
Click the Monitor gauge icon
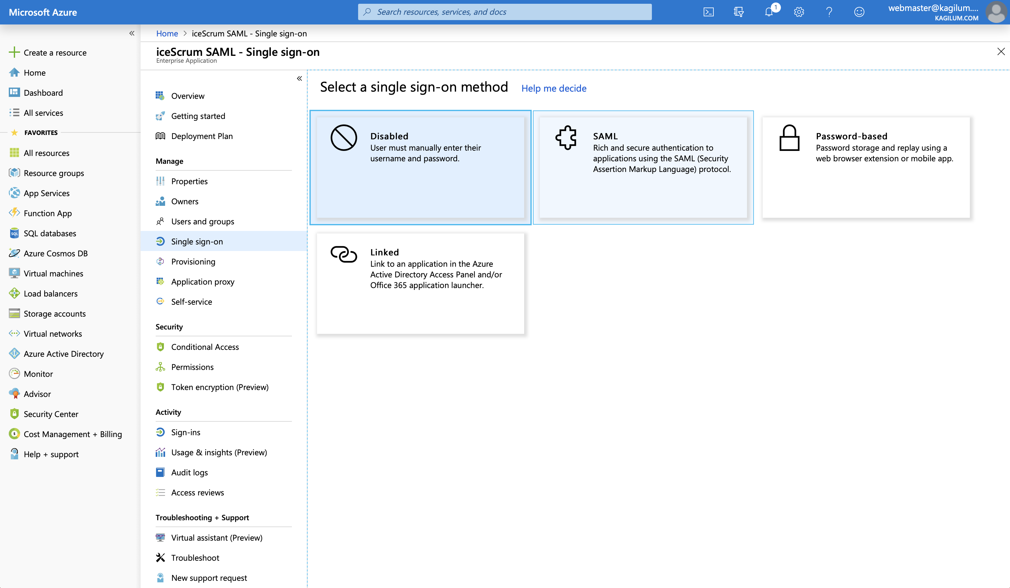[14, 374]
